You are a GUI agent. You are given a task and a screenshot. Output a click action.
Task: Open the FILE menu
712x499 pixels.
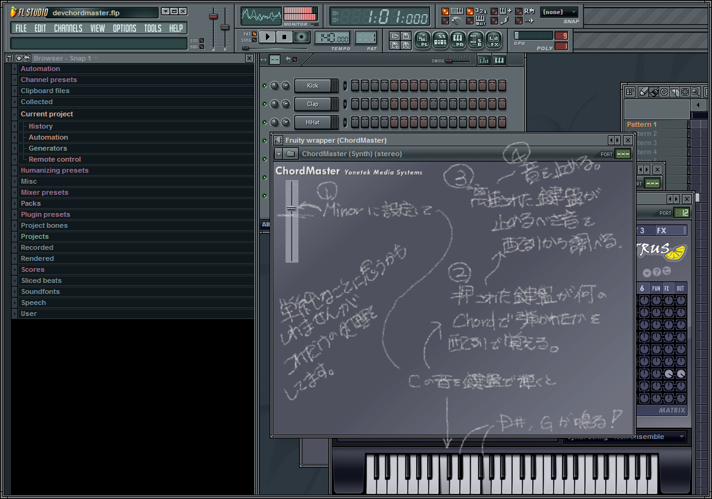[21, 28]
